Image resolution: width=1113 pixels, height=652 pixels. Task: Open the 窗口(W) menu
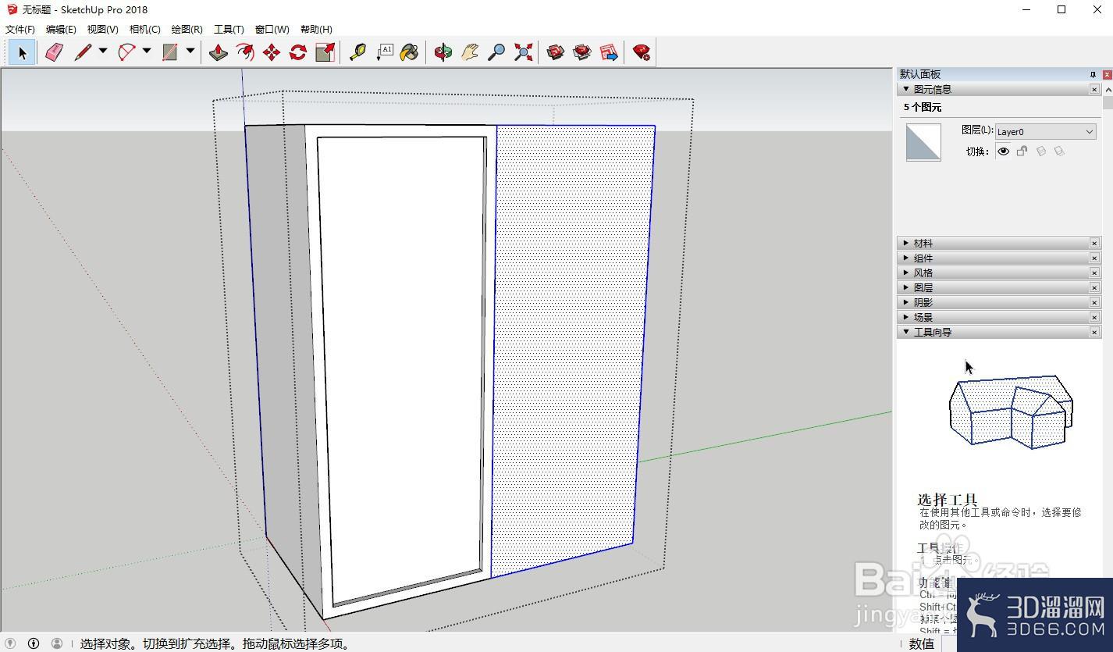click(x=272, y=29)
